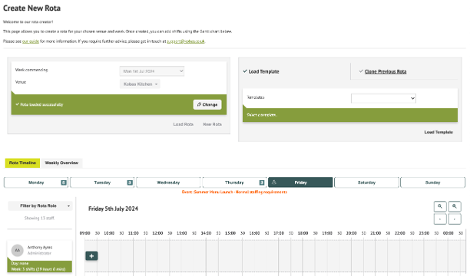Click the Thursday shift count badge
Image resolution: width=470 pixels, height=276 pixels.
(x=262, y=182)
